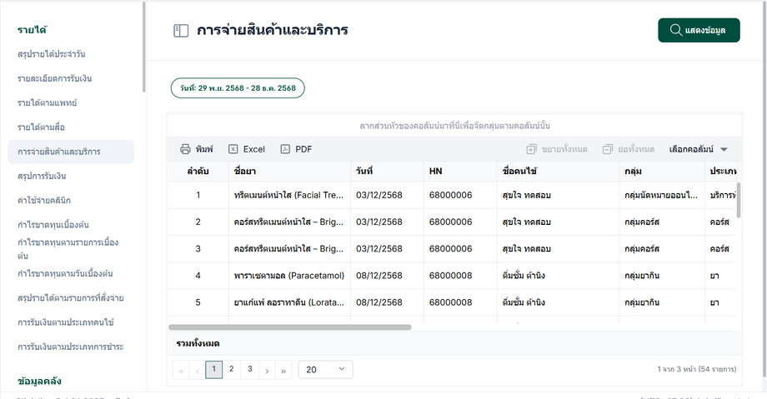Click the Excel export icon

(x=233, y=149)
